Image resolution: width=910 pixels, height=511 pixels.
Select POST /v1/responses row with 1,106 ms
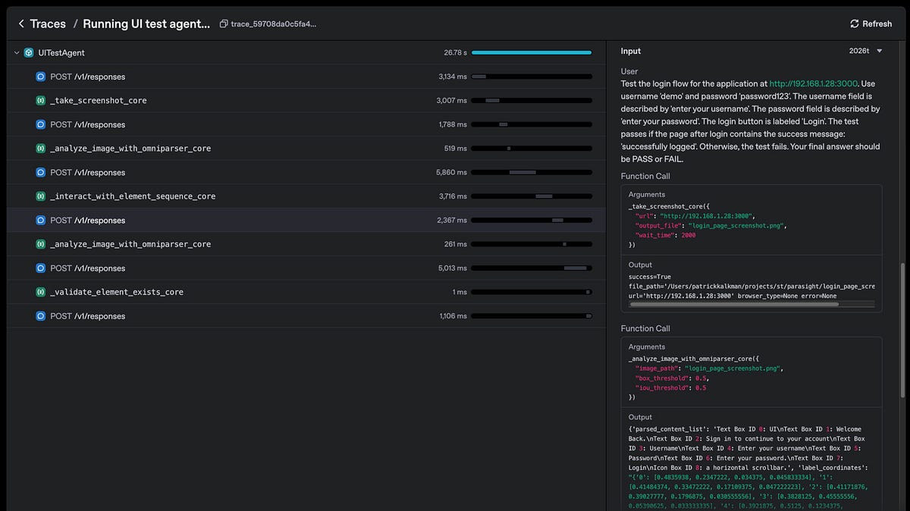tap(306, 315)
